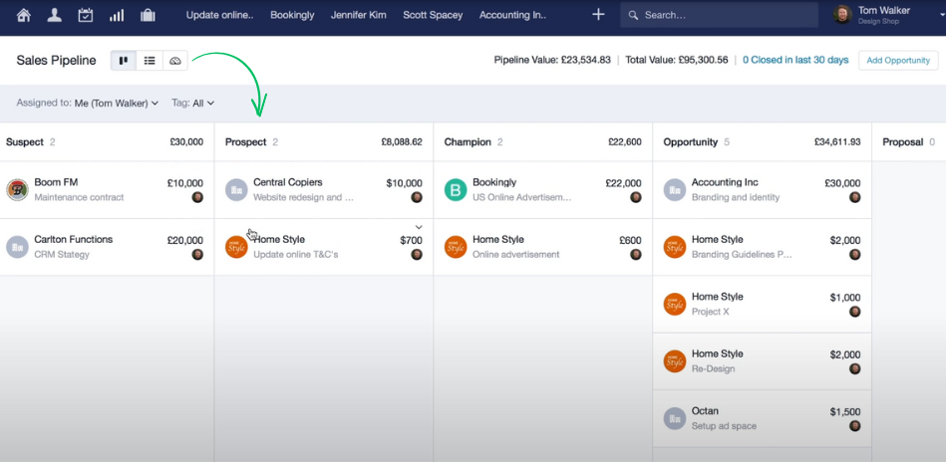Open the Jennifer Kim recent tab
This screenshot has width=946, height=462.
359,15
